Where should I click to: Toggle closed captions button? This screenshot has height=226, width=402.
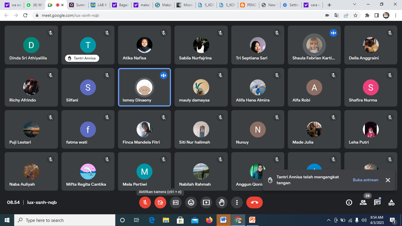tap(176, 202)
